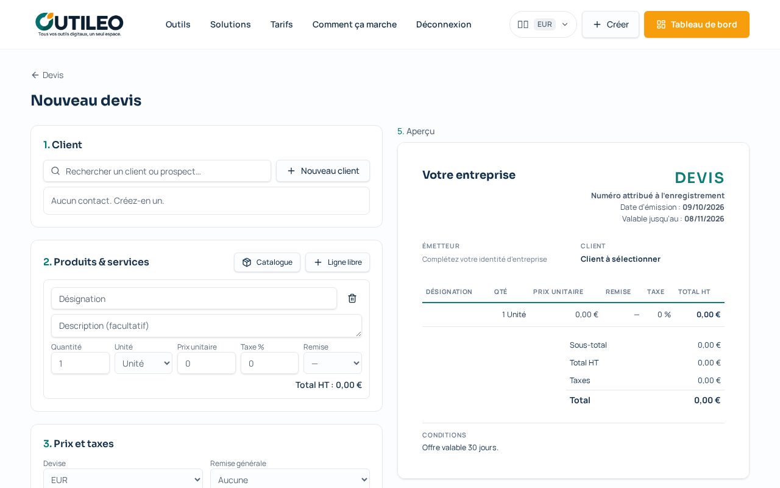Focus the Désignation input field
780x488 pixels.
point(194,298)
